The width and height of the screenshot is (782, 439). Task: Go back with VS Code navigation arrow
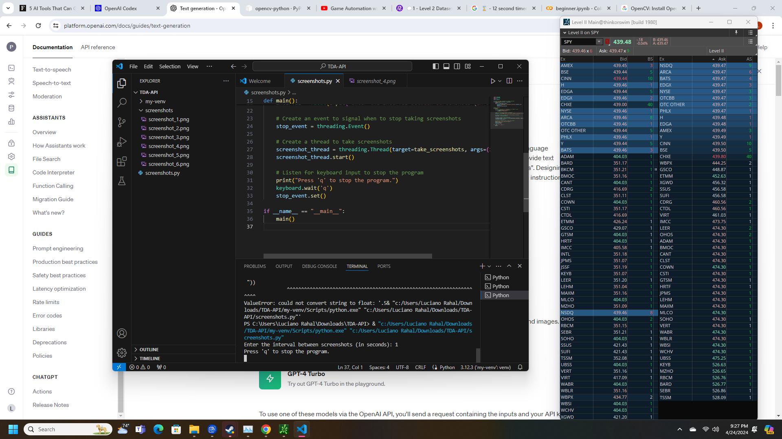(x=233, y=66)
